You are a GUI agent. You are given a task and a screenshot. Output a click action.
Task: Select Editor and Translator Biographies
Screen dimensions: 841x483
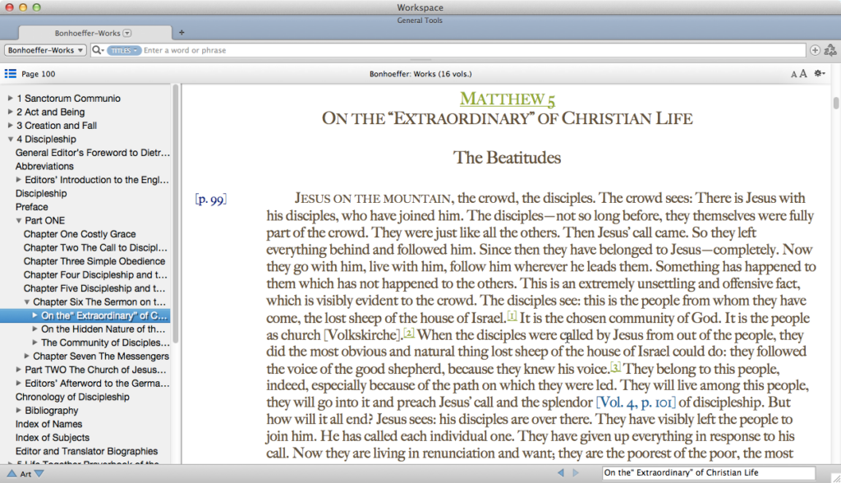86,451
